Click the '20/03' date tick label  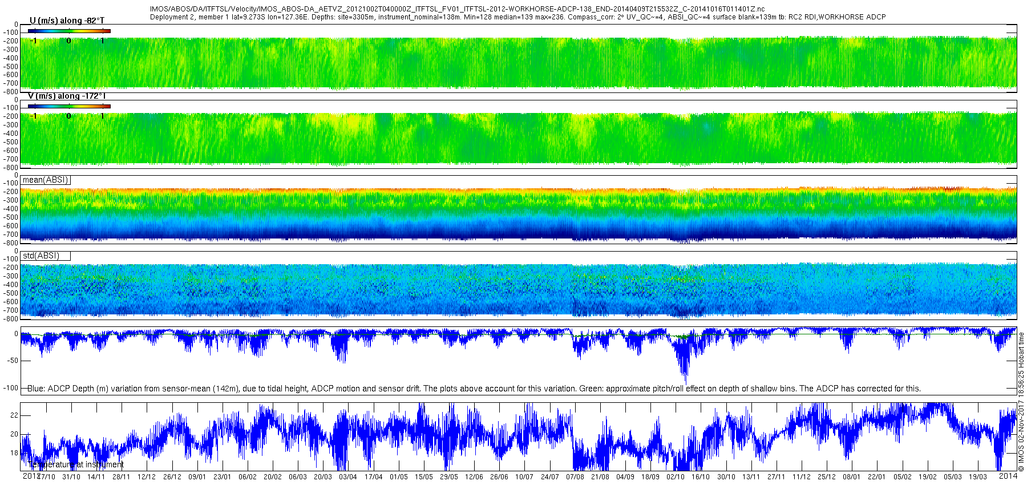[323, 477]
